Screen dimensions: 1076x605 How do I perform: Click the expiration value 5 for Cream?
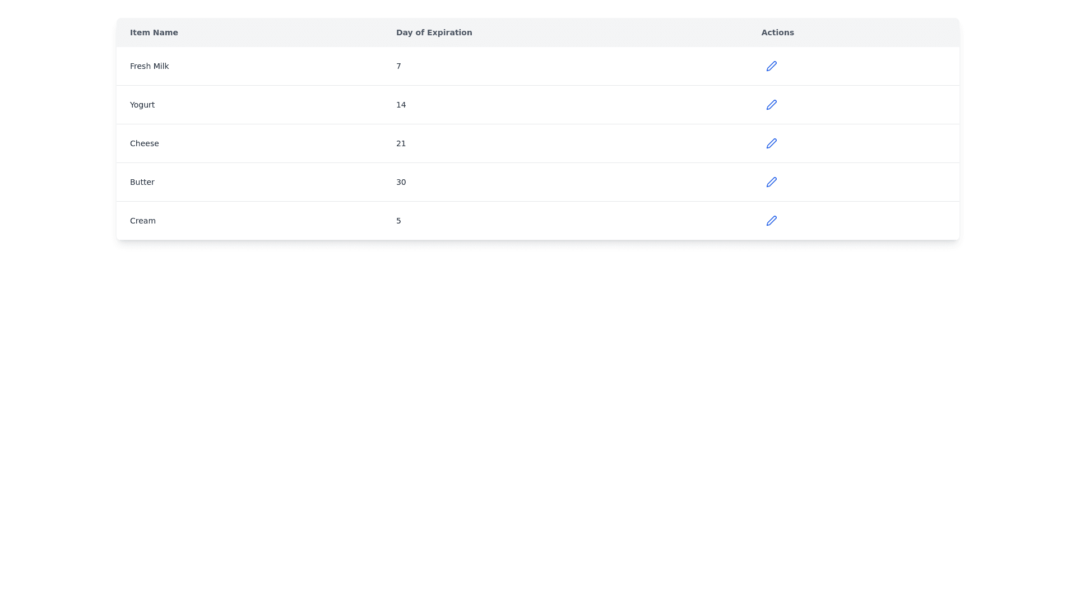tap(398, 221)
